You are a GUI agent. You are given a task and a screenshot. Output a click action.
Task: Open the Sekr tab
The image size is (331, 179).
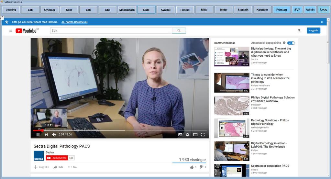click(x=69, y=10)
